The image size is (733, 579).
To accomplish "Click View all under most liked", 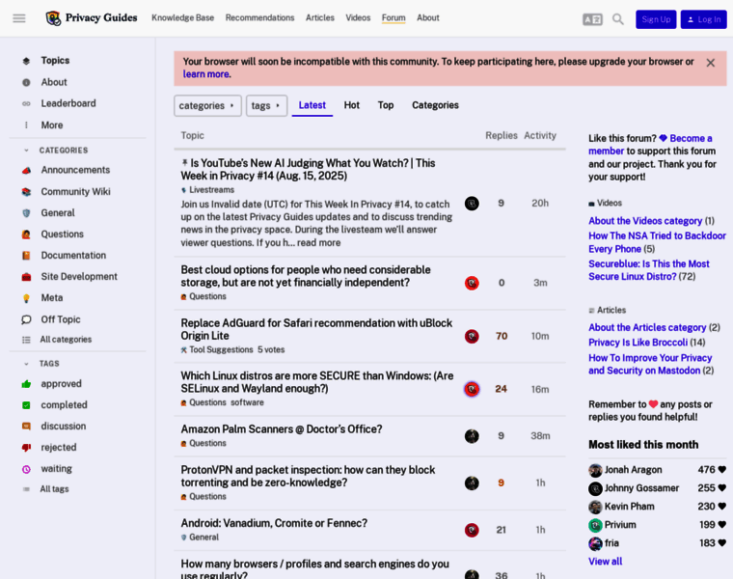I will coord(606,562).
